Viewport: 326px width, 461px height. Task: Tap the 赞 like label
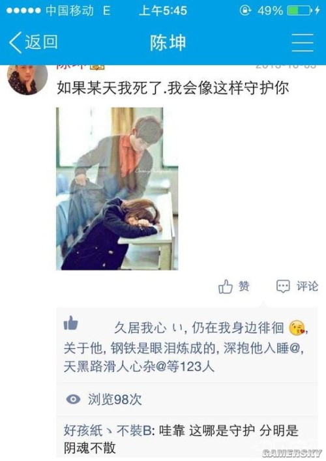coord(244,286)
